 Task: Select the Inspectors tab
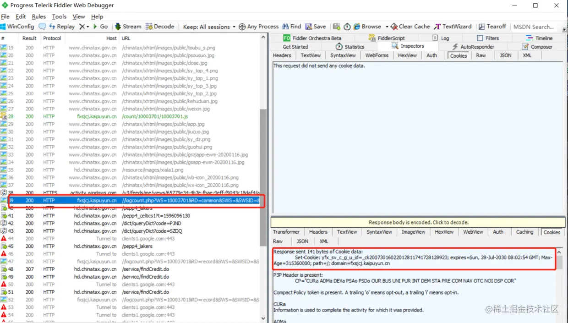[408, 46]
